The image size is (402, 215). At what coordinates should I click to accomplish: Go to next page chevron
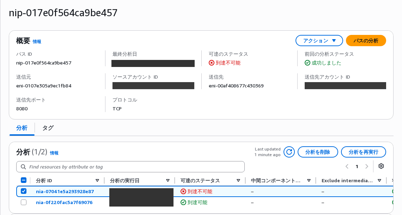(x=367, y=167)
